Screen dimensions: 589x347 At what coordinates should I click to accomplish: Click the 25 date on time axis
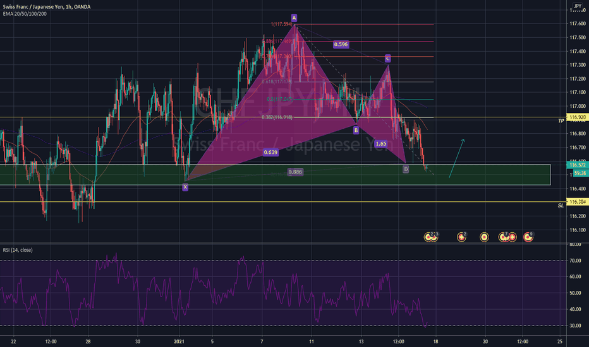click(x=560, y=341)
